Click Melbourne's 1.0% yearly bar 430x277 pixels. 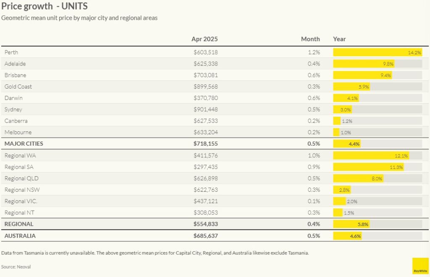click(336, 132)
